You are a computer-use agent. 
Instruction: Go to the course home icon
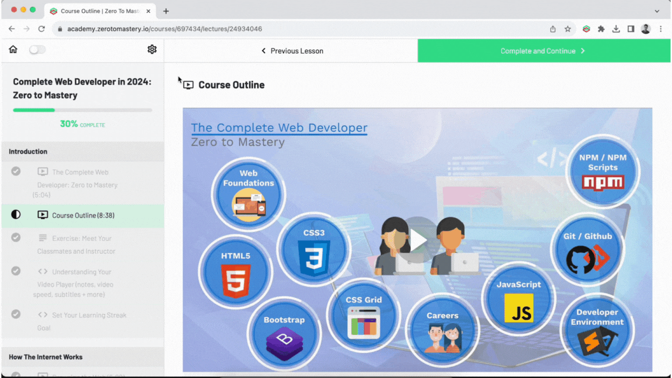click(x=13, y=49)
